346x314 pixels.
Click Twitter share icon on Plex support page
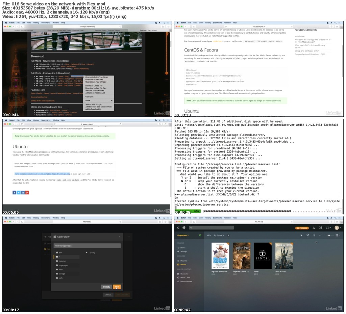pyautogui.click(x=19, y=193)
